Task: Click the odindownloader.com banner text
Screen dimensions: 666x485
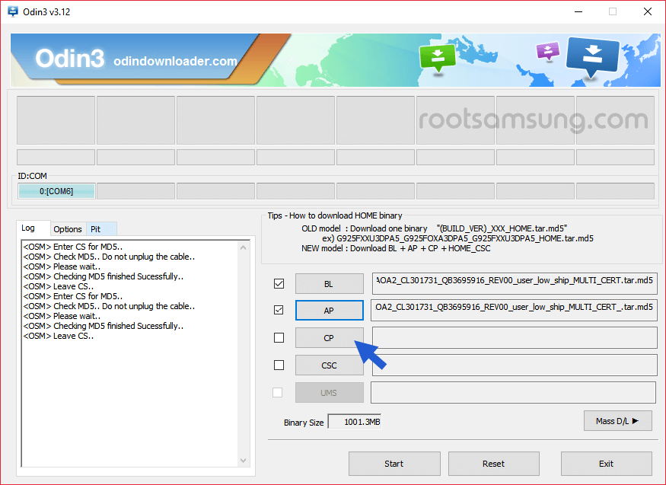Action: tap(175, 61)
